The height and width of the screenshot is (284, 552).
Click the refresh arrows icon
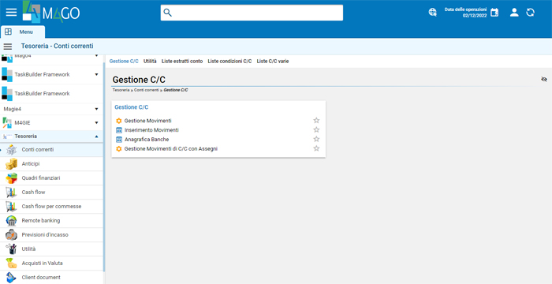530,13
